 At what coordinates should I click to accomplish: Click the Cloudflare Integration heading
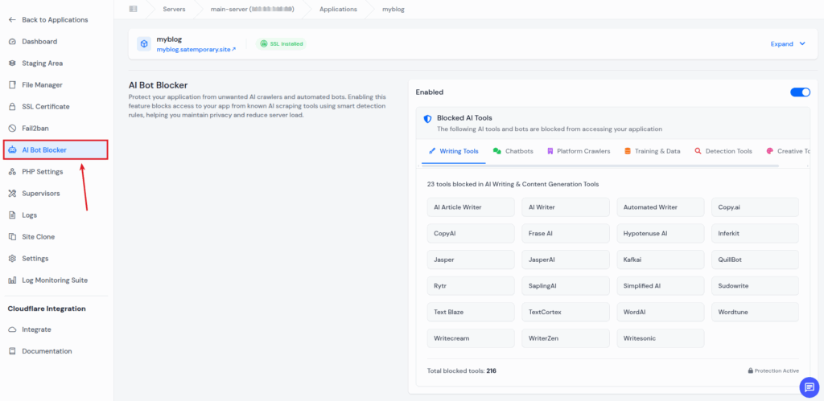click(47, 309)
